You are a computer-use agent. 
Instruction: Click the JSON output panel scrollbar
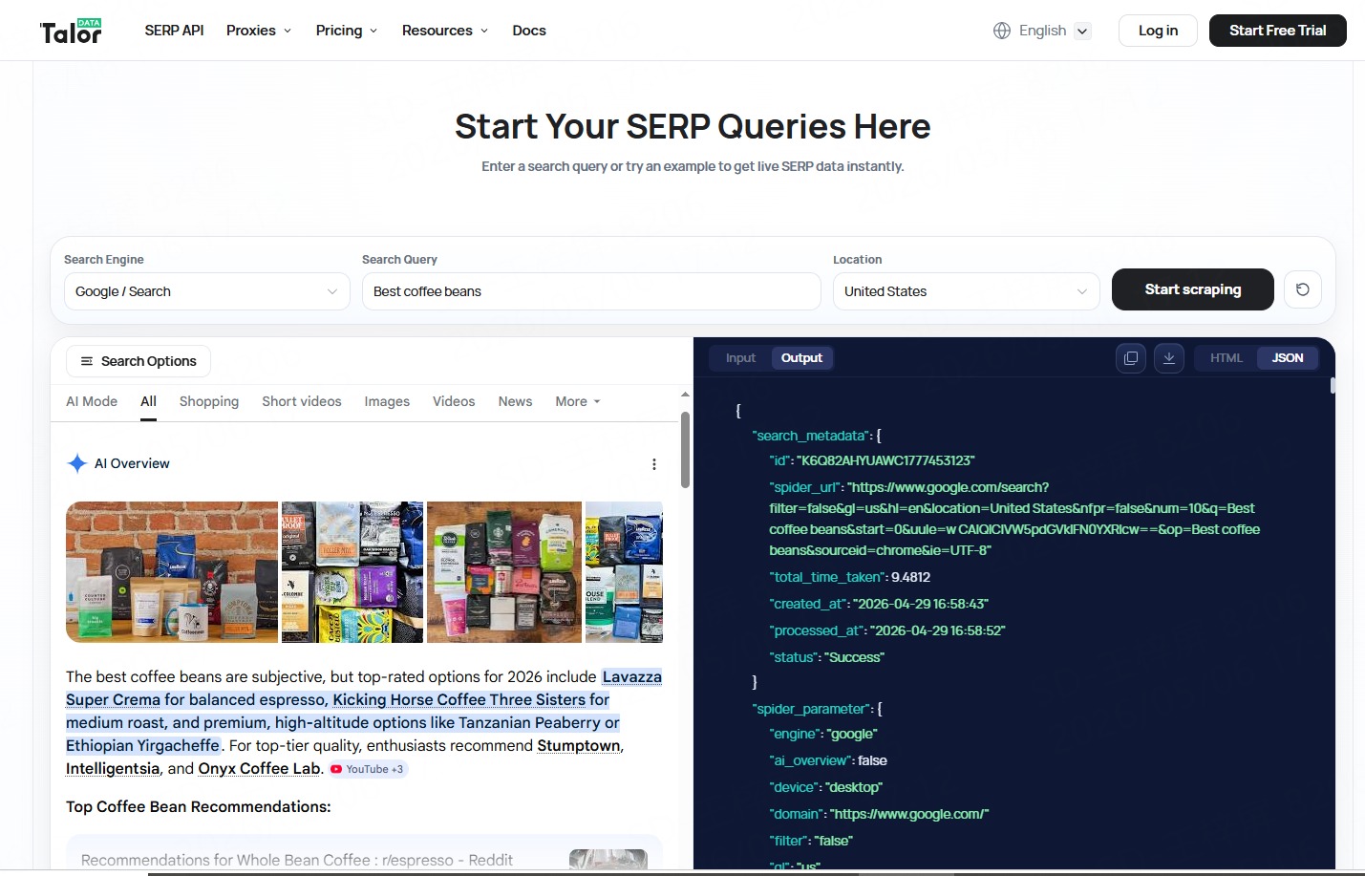(x=1332, y=385)
